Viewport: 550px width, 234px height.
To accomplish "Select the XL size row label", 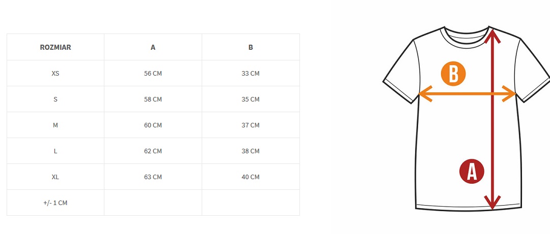I will click(56, 177).
